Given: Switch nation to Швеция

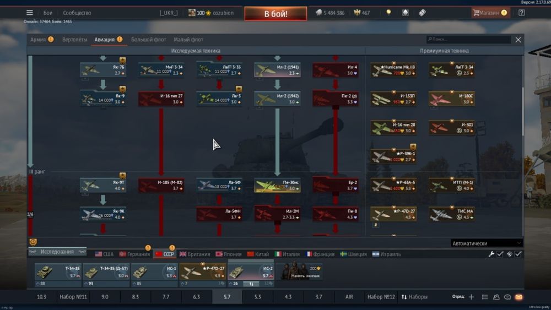Looking at the screenshot, I should pos(354,254).
